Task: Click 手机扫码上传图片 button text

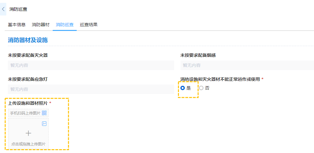Action: 25,113
